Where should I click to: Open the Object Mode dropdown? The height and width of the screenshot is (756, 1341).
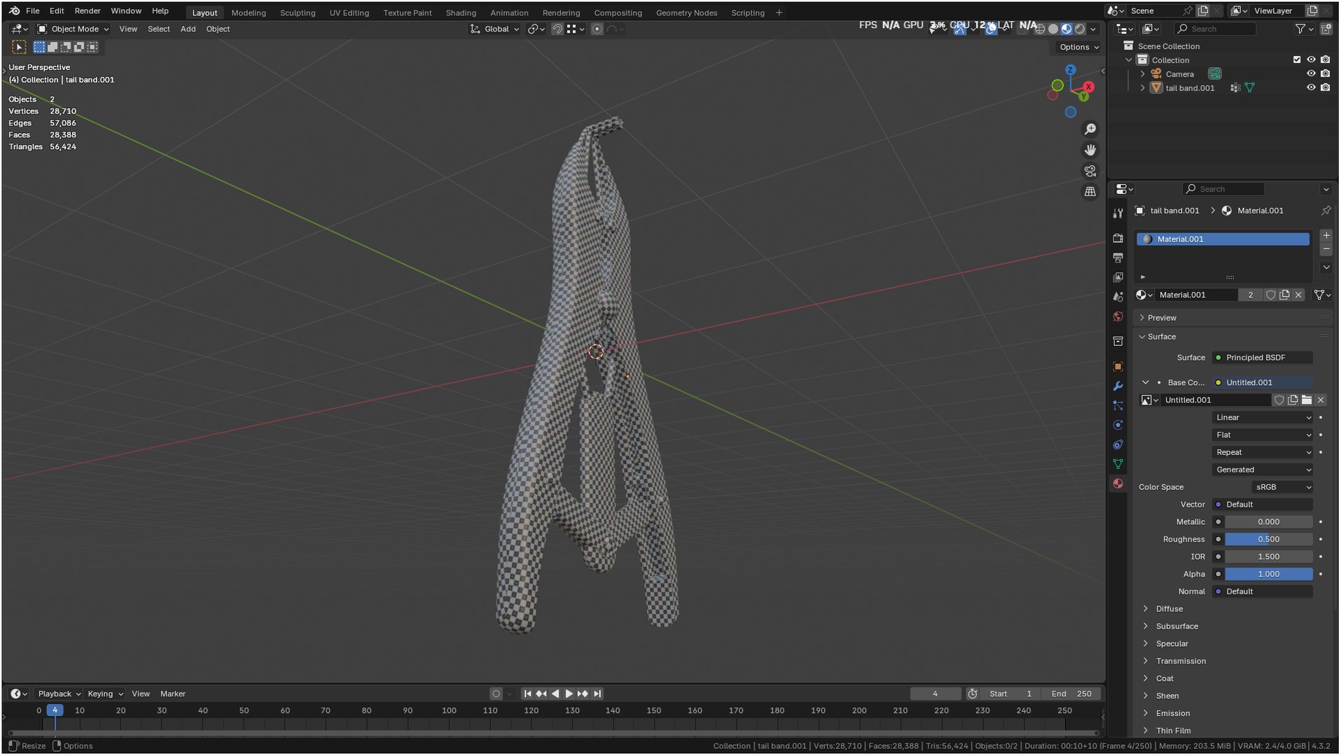pos(73,29)
